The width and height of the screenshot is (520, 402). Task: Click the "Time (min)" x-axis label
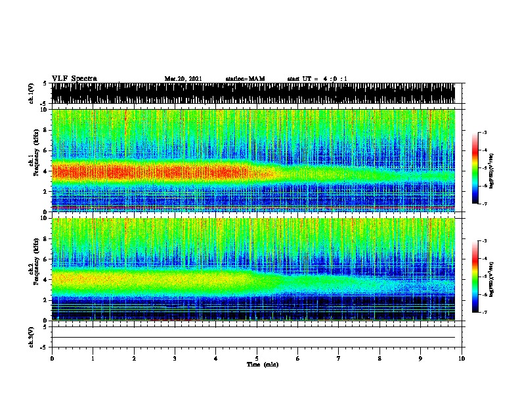(263, 365)
